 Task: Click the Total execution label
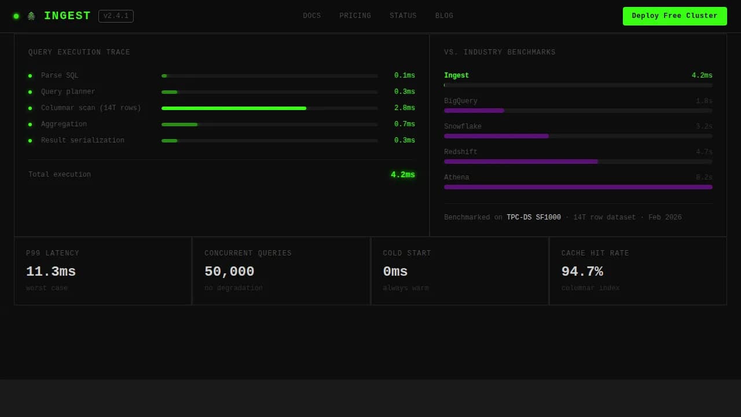pos(60,175)
